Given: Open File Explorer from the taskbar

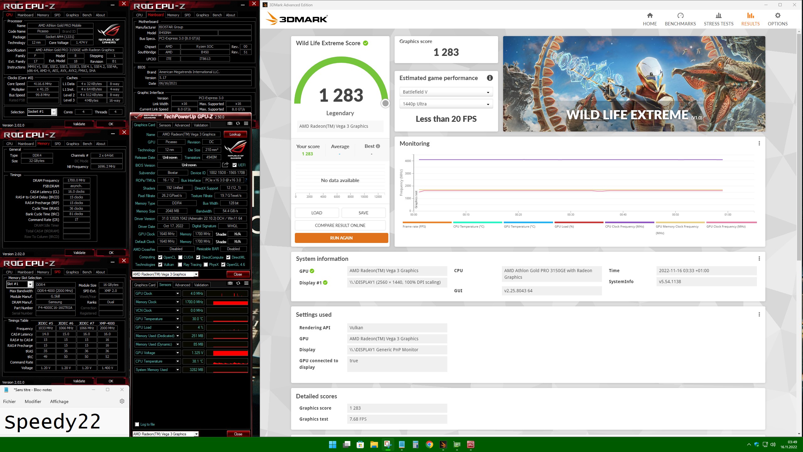Looking at the screenshot, I should (x=374, y=444).
